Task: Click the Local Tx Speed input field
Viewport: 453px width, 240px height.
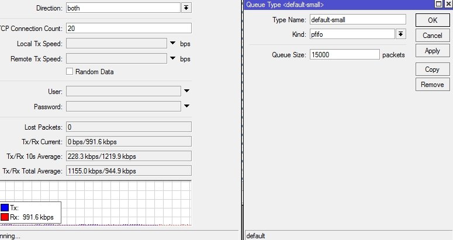Action: point(116,44)
